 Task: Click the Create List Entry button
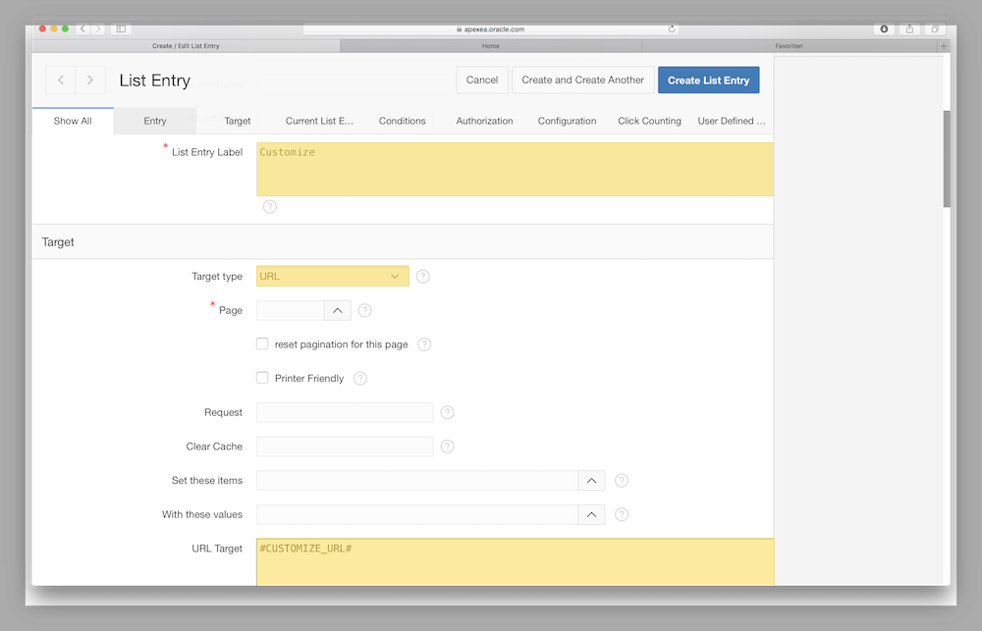[708, 79]
